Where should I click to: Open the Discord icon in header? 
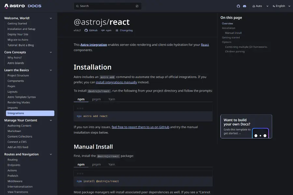tap(244, 6)
